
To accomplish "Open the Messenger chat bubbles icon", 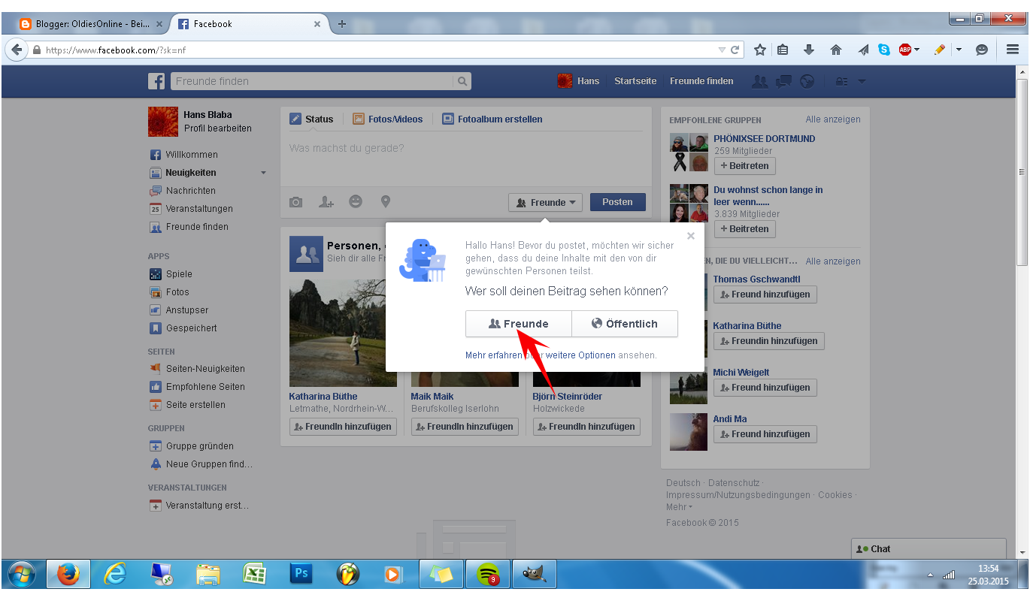I will tap(783, 81).
